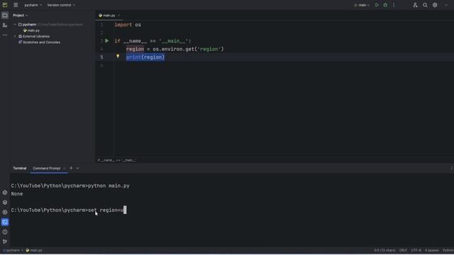Screen dimensions: 454x255
Task: Click print(region) on line 5
Action: (145, 57)
